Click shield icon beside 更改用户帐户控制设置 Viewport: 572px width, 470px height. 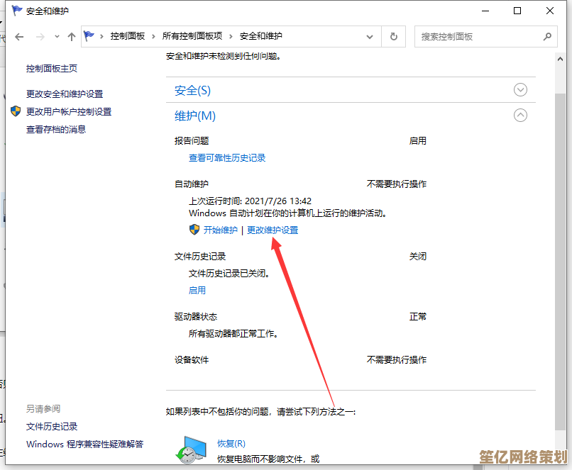[16, 111]
